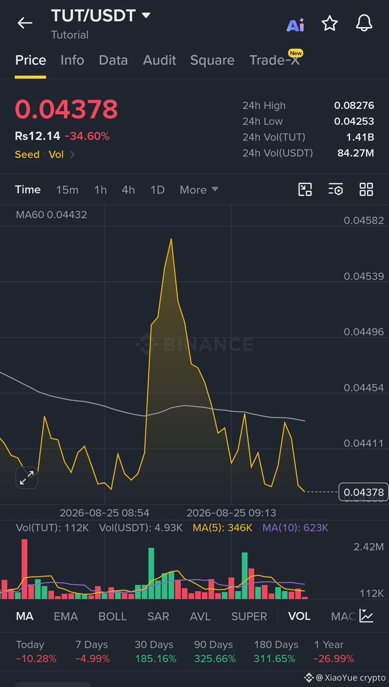Open the Square tab
Viewport: 389px width, 687px height.
click(x=212, y=60)
